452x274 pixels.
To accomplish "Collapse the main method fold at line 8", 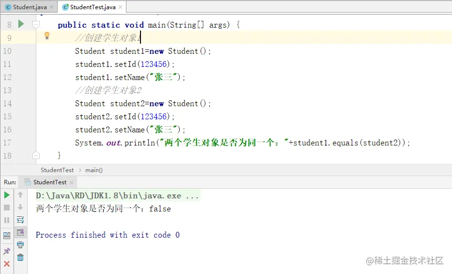I will point(36,25).
